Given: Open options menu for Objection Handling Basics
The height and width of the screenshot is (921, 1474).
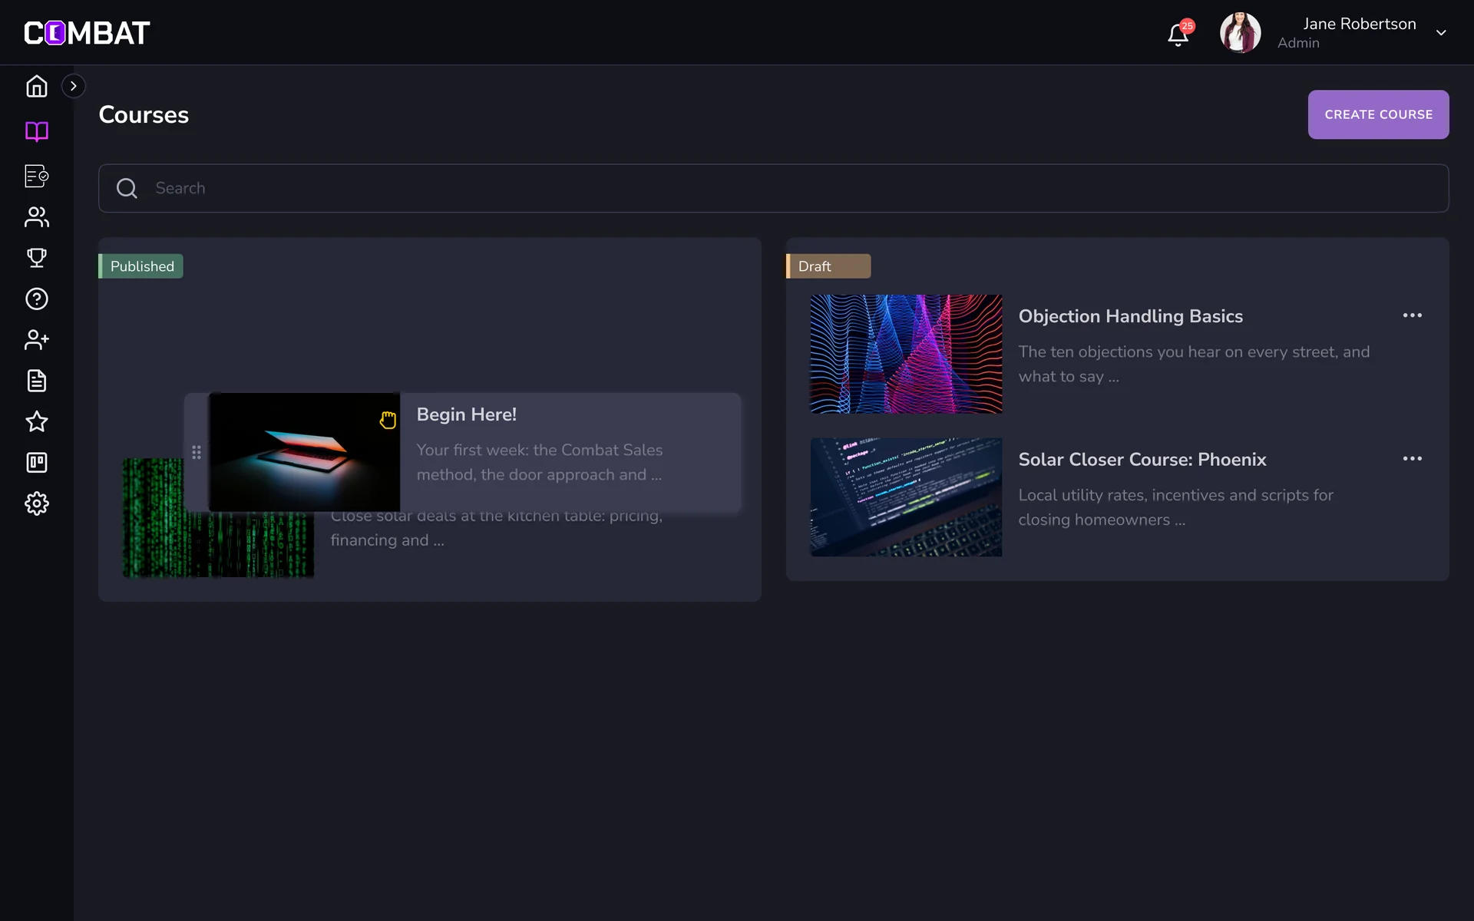Looking at the screenshot, I should 1413,315.
